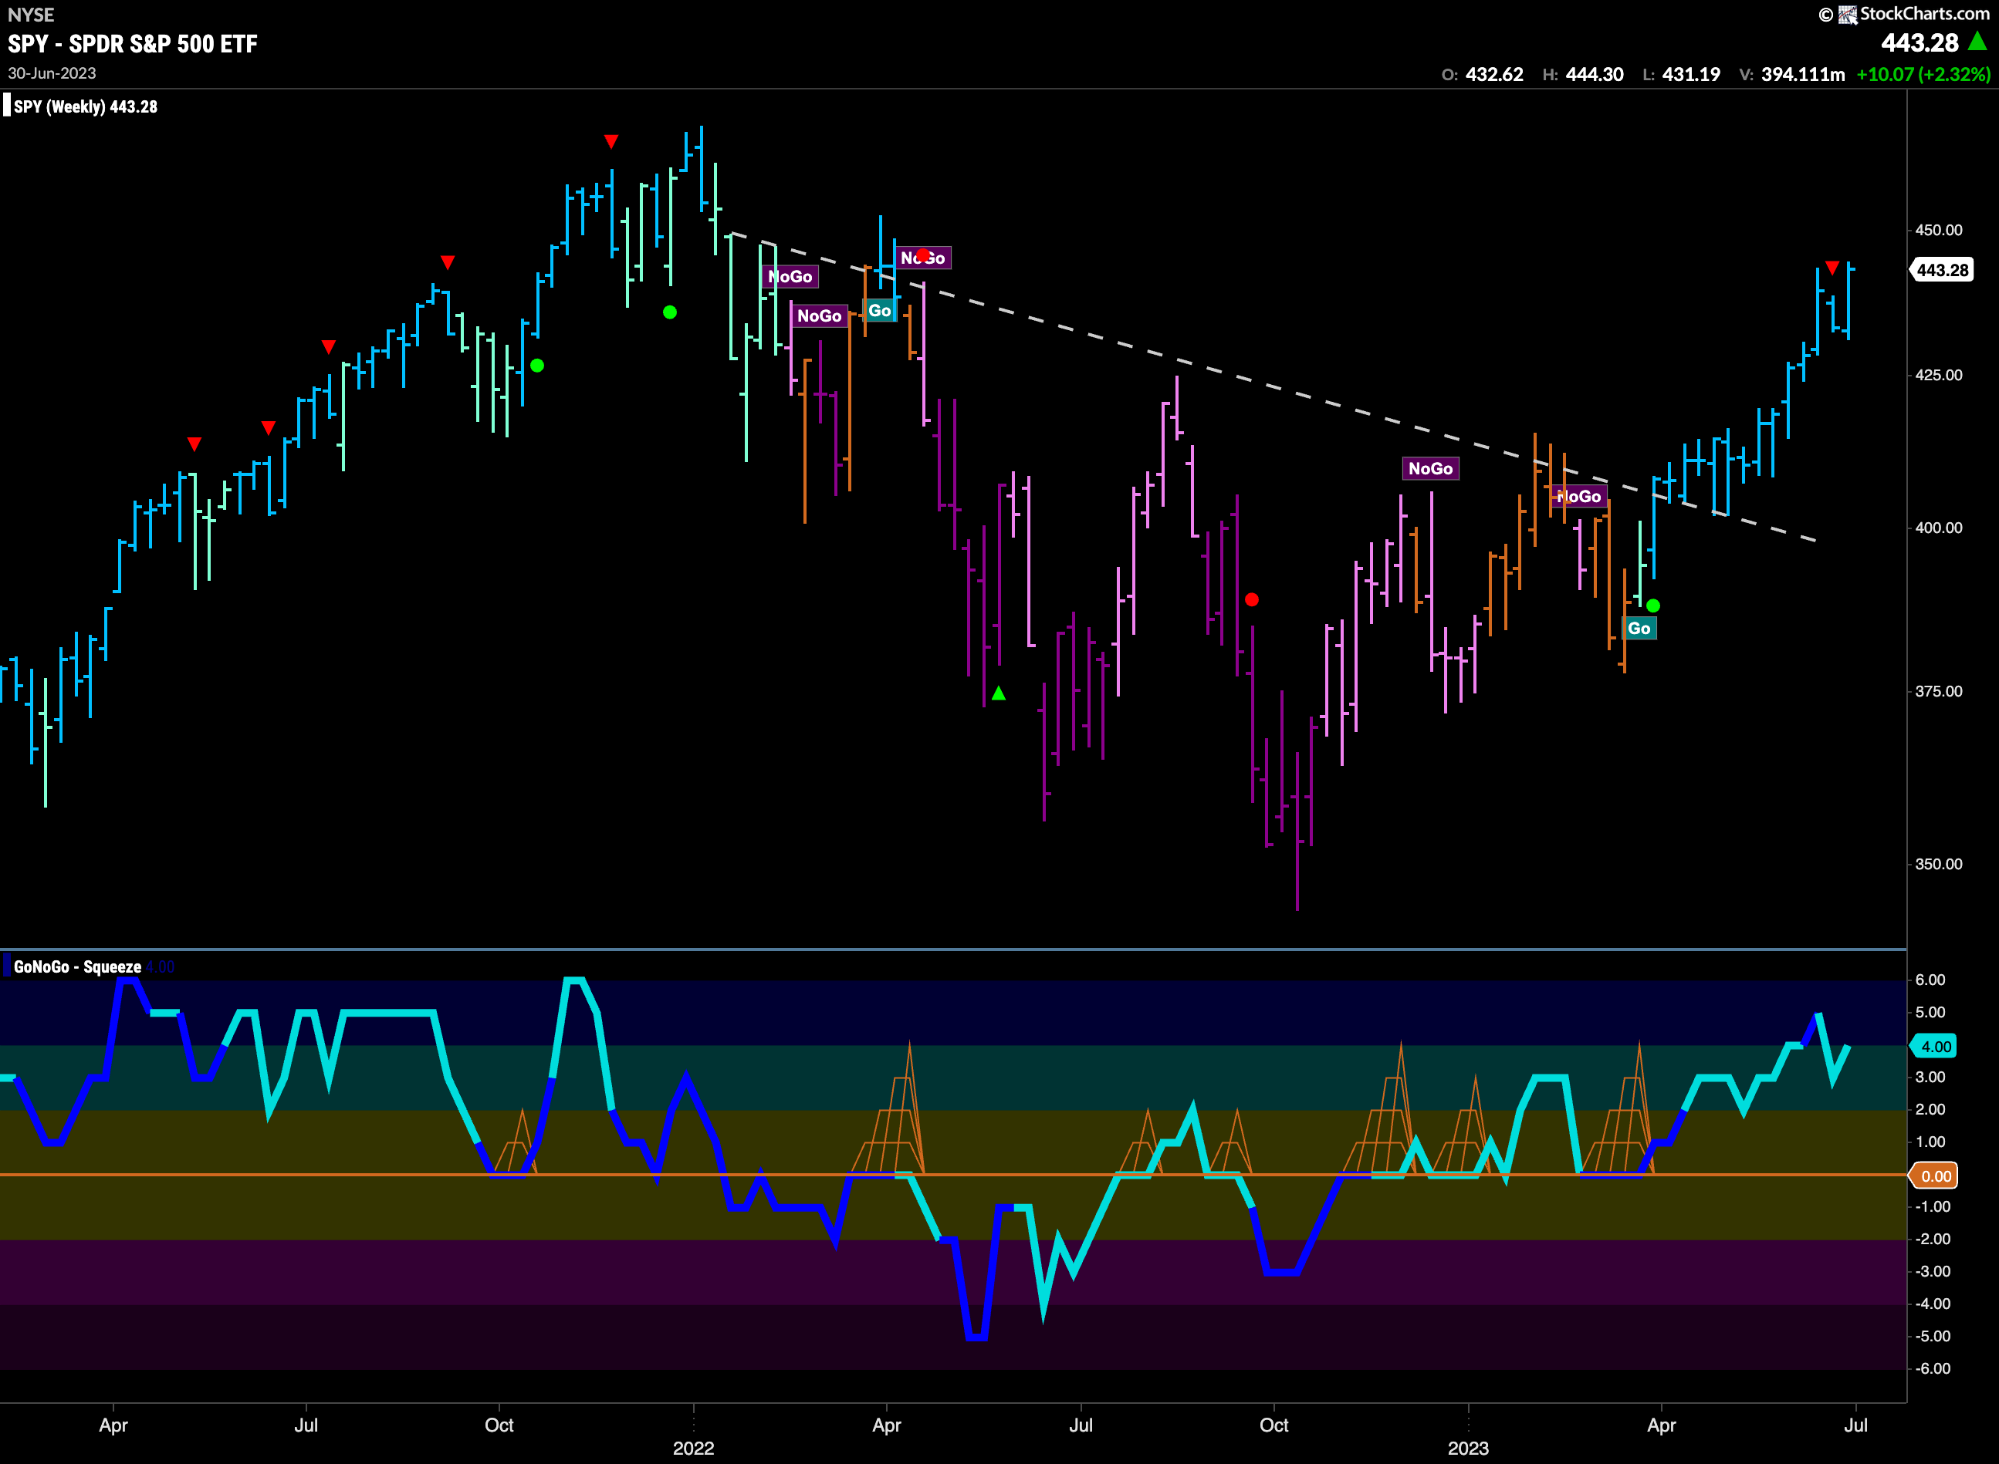Click the -3.00 oscillator axis label
Screen dimensions: 1999x1464
pos(1933,1272)
